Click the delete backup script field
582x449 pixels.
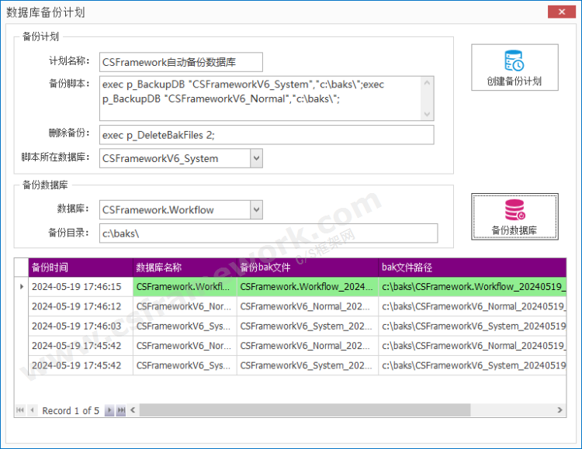(x=266, y=135)
